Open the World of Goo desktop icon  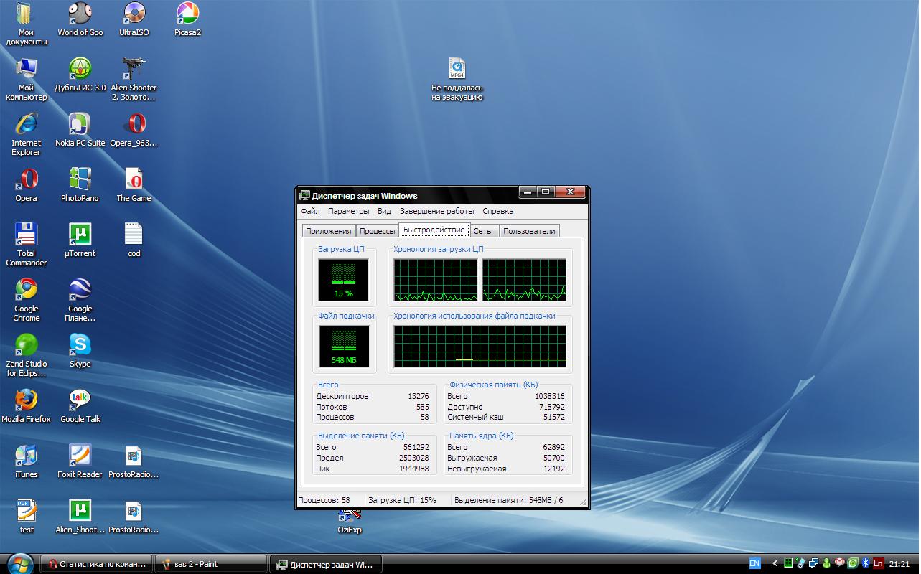point(80,14)
